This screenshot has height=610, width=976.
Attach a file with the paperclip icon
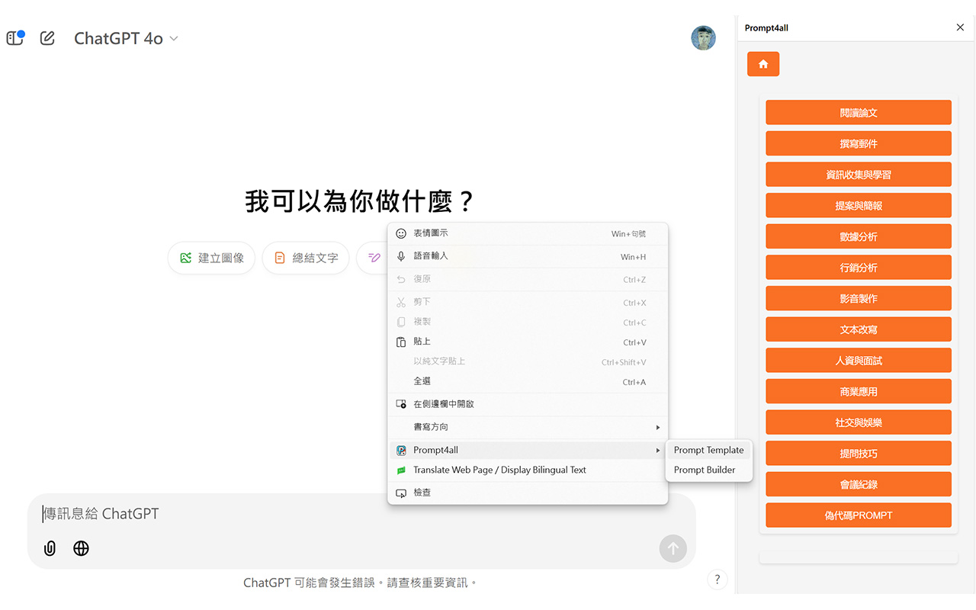pyautogui.click(x=50, y=548)
